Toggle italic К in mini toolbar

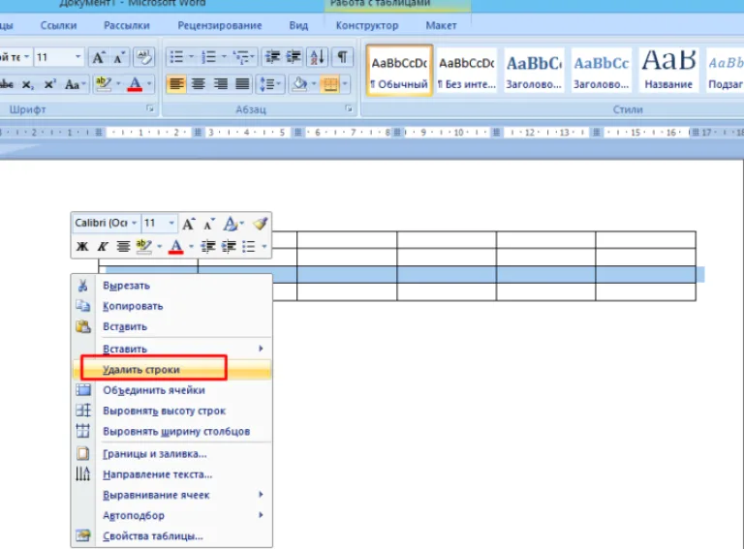pos(103,247)
